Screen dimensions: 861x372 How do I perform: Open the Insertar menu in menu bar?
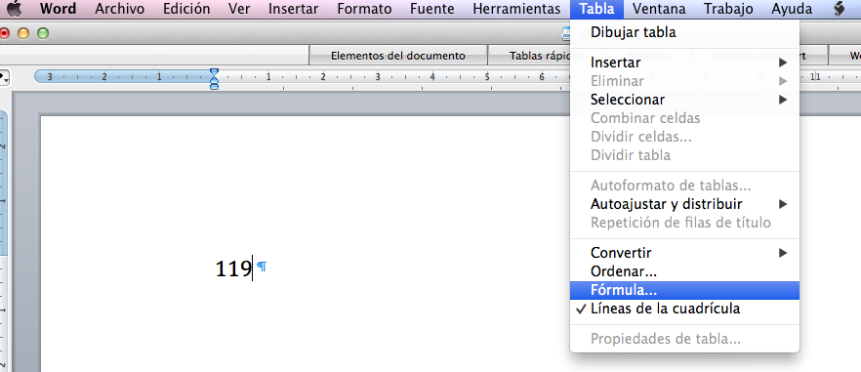click(x=293, y=9)
